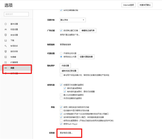
Task: Enable 在收藏夹中显示最常访问的收藏 checkbox
Action: click(x=61, y=110)
